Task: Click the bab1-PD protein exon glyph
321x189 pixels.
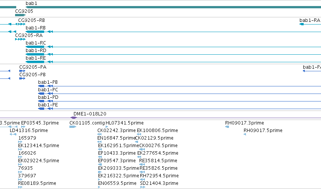Action: pyautogui.click(x=41, y=101)
